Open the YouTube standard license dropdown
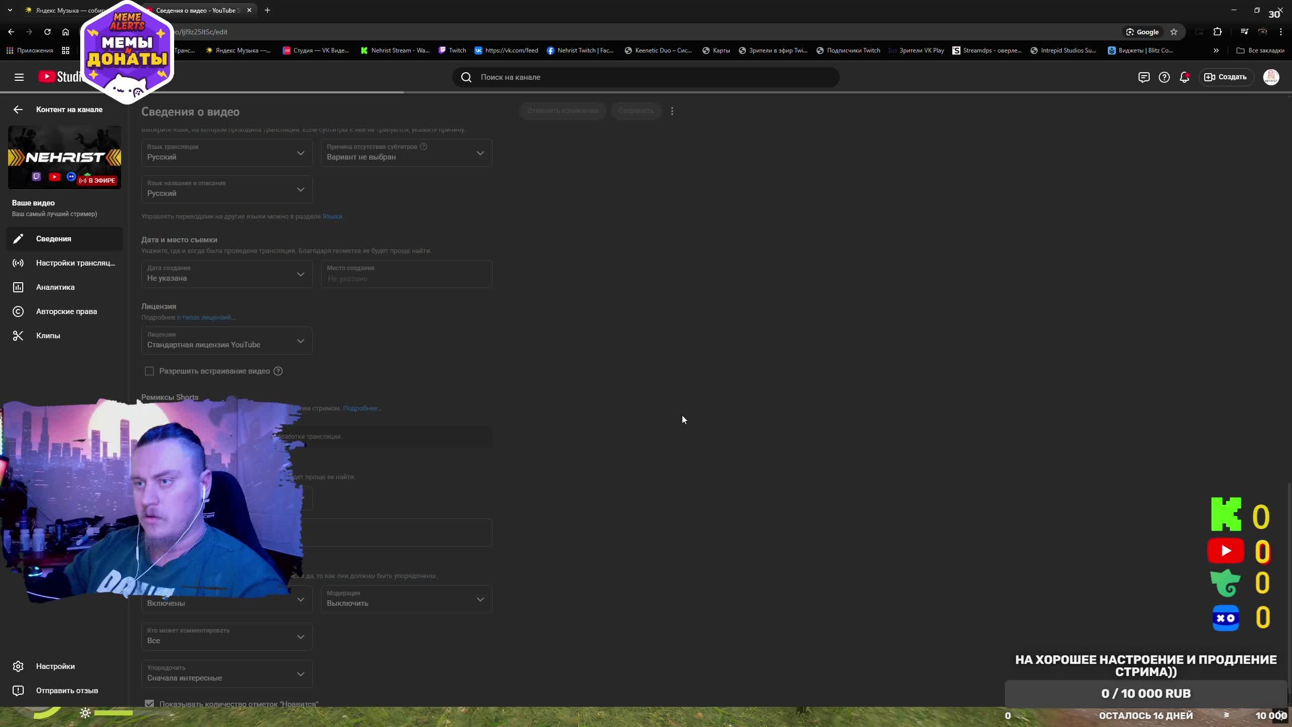 tap(227, 341)
